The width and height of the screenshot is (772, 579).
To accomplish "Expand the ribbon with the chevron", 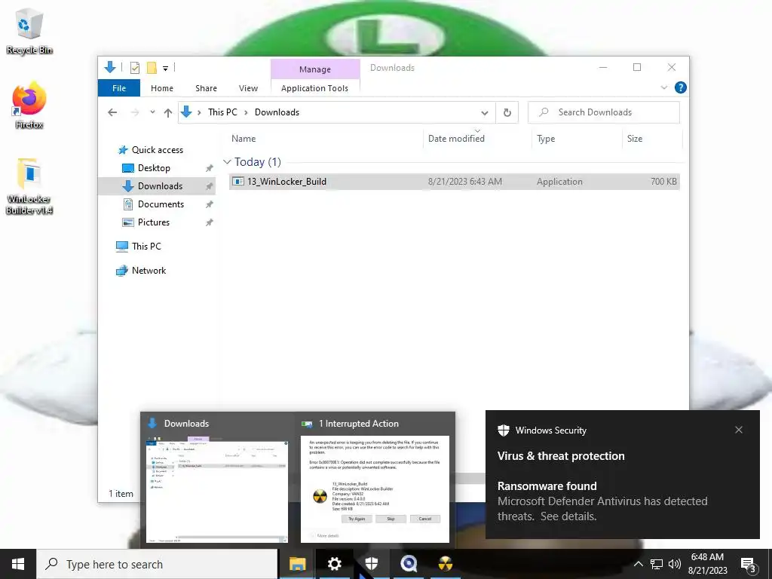I will coord(663,87).
